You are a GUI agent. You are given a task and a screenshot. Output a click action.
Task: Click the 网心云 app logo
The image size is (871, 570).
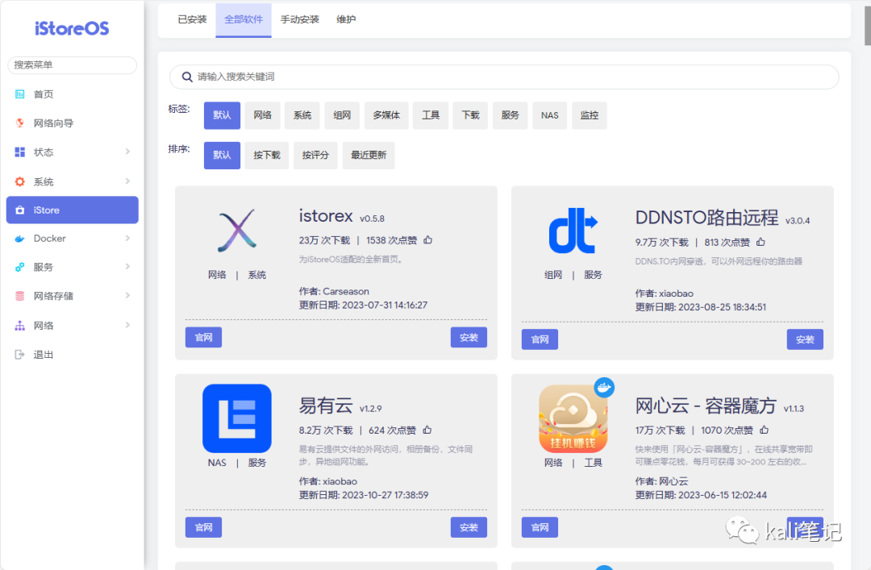[x=573, y=418]
